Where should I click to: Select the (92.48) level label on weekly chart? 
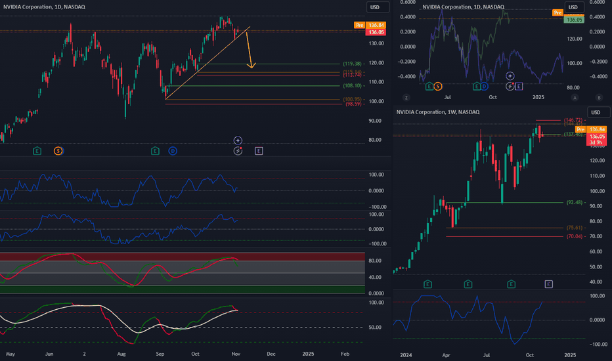[575, 203]
